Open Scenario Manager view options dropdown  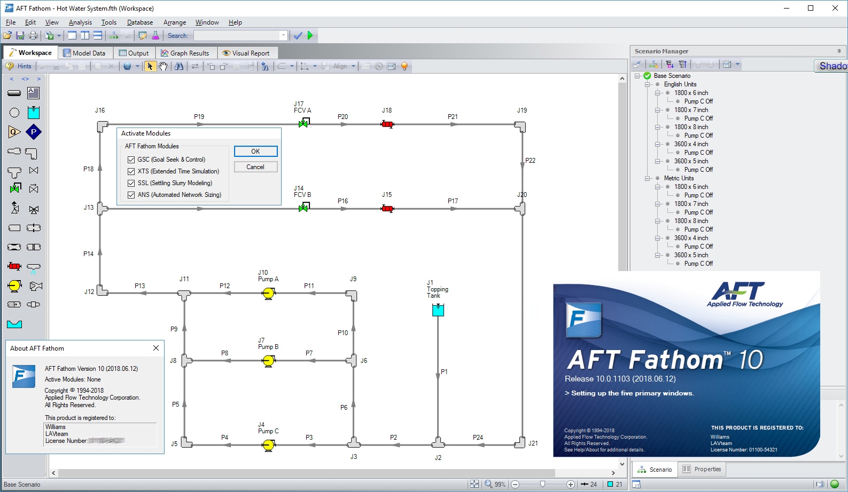[x=737, y=65]
